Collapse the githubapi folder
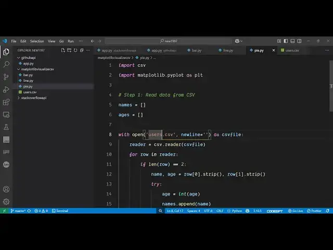 tap(19, 58)
